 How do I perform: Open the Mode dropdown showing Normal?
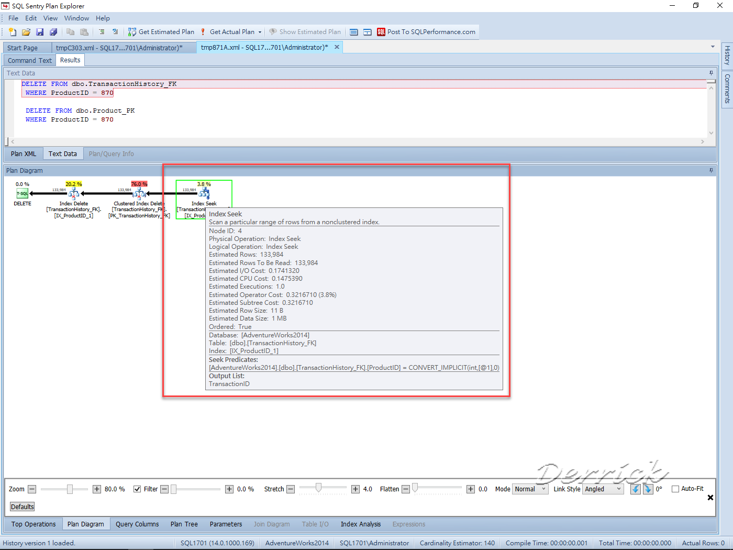[530, 489]
